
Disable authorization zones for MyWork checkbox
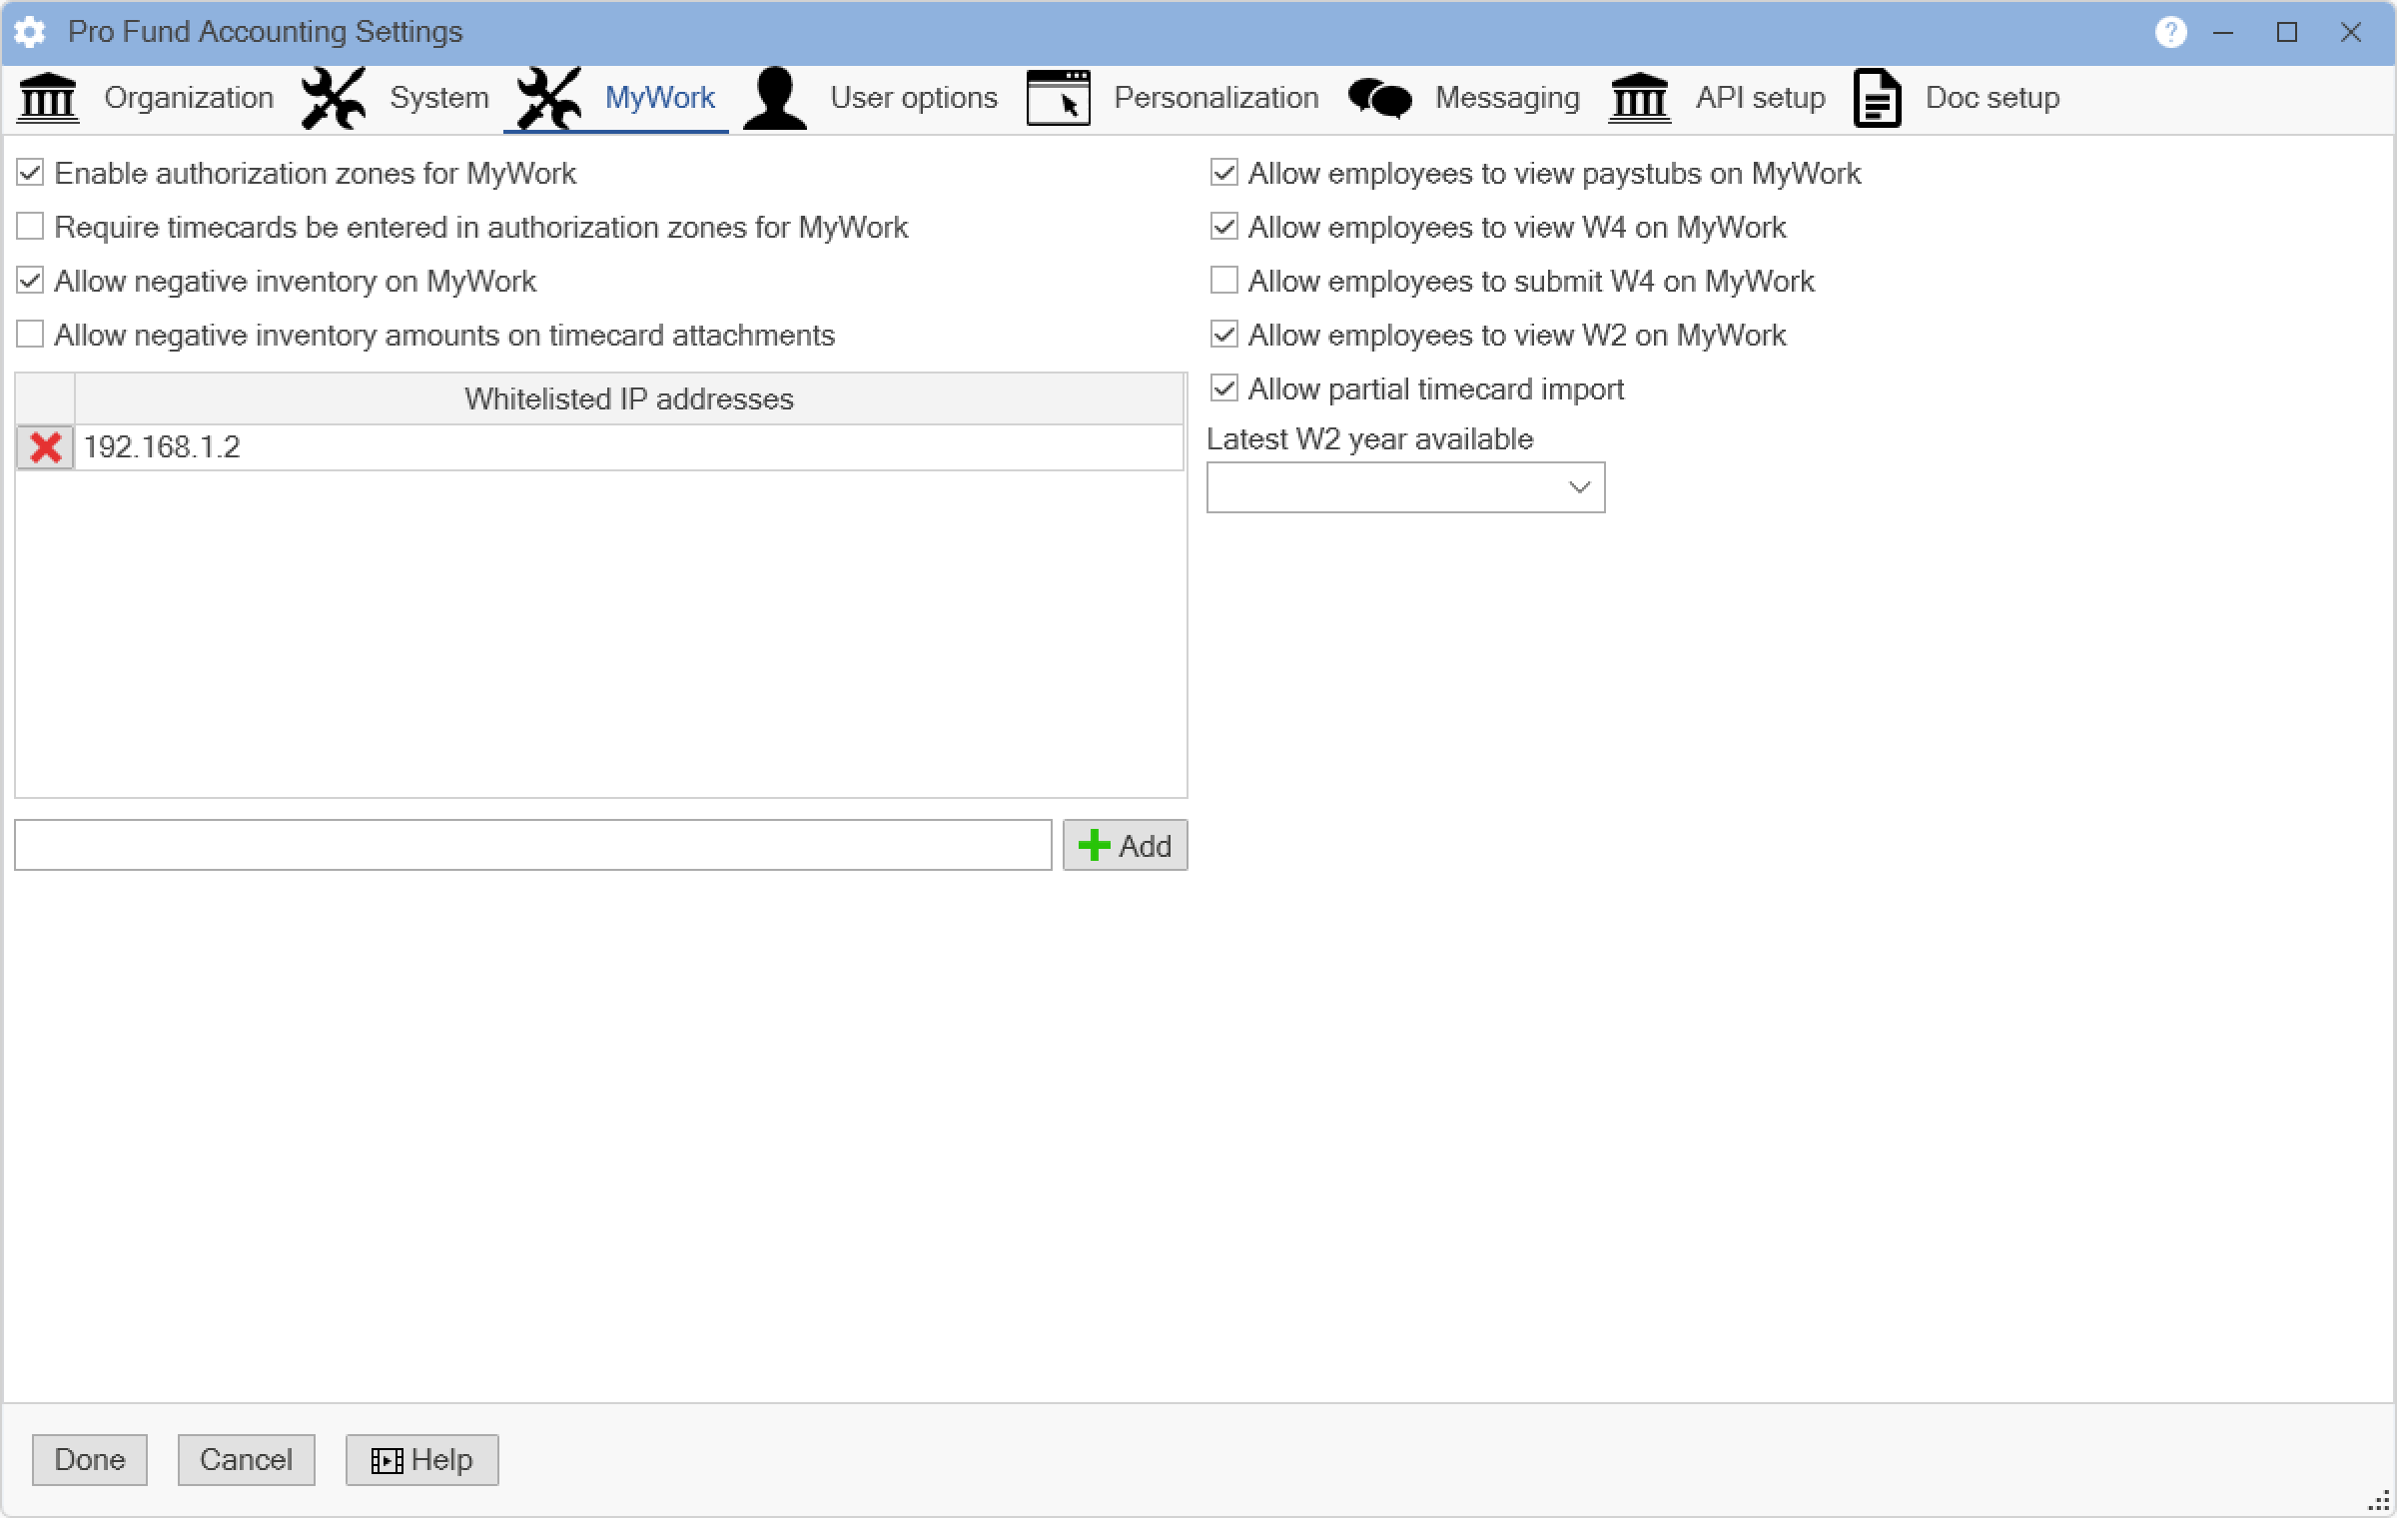tap(31, 173)
